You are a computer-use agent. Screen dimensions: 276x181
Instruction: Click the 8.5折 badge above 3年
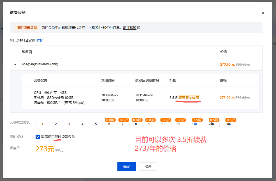[230, 120]
